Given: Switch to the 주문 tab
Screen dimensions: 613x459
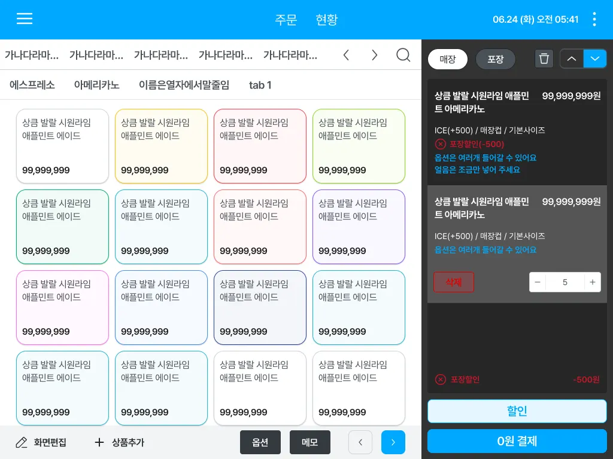Looking at the screenshot, I should point(286,20).
